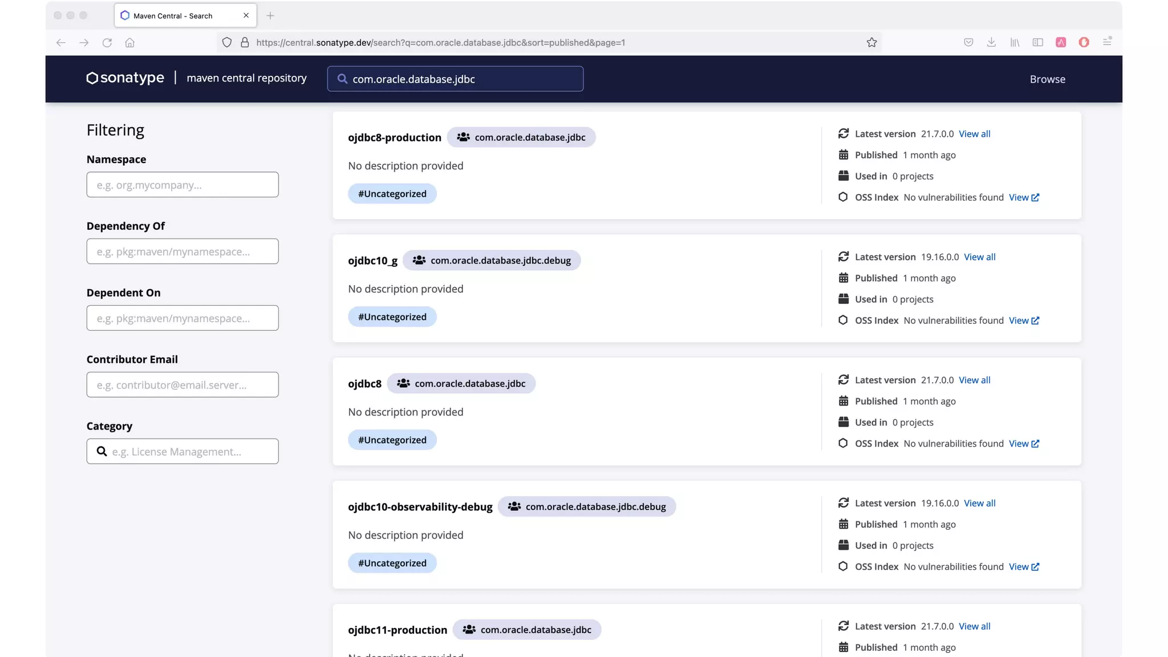This screenshot has width=1168, height=657.
Task: Open browser library icon
Action: click(1015, 42)
